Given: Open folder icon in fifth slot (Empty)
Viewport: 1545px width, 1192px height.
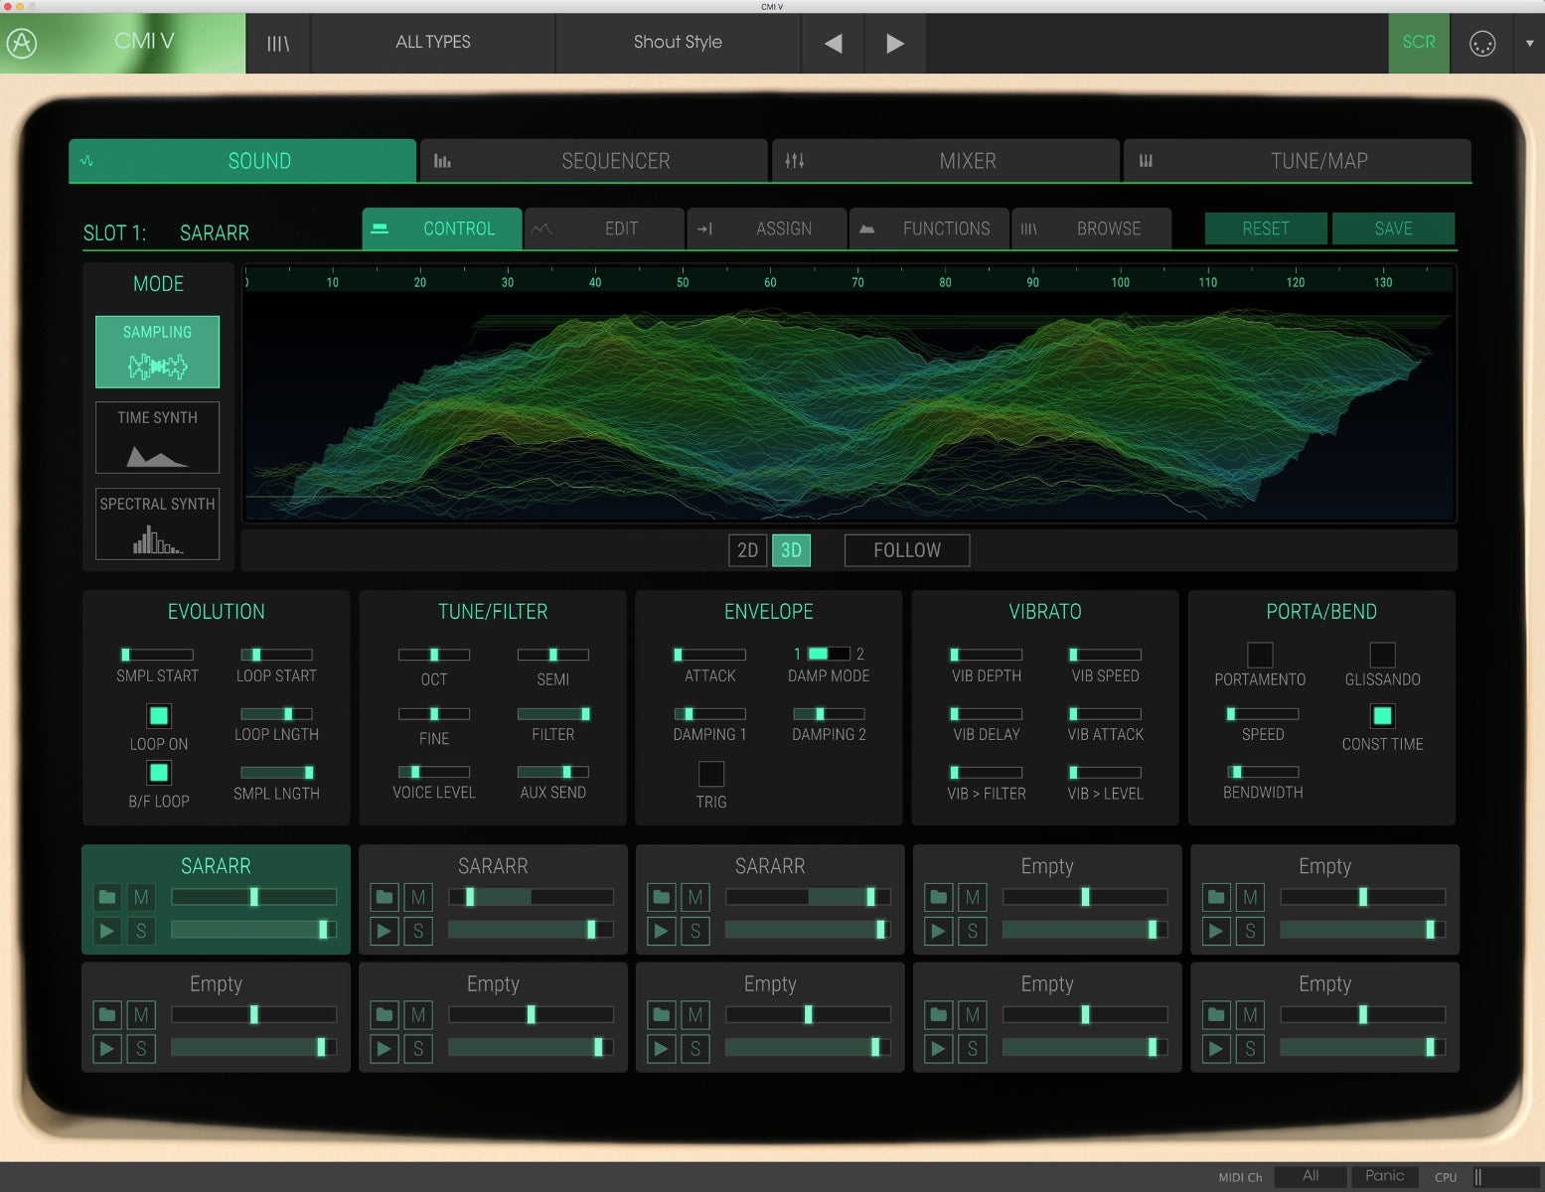Looking at the screenshot, I should click(1216, 898).
